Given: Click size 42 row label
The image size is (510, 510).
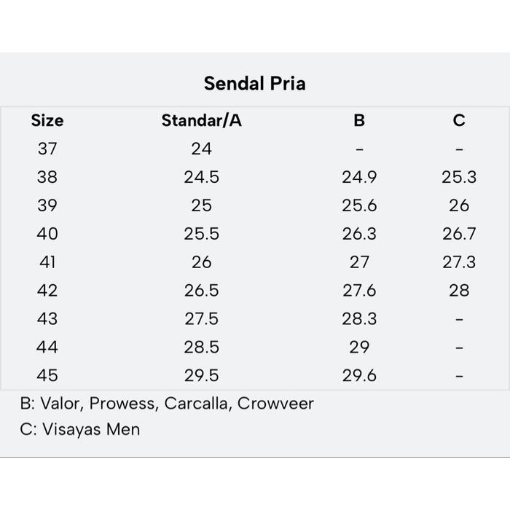Looking at the screenshot, I should click(47, 290).
